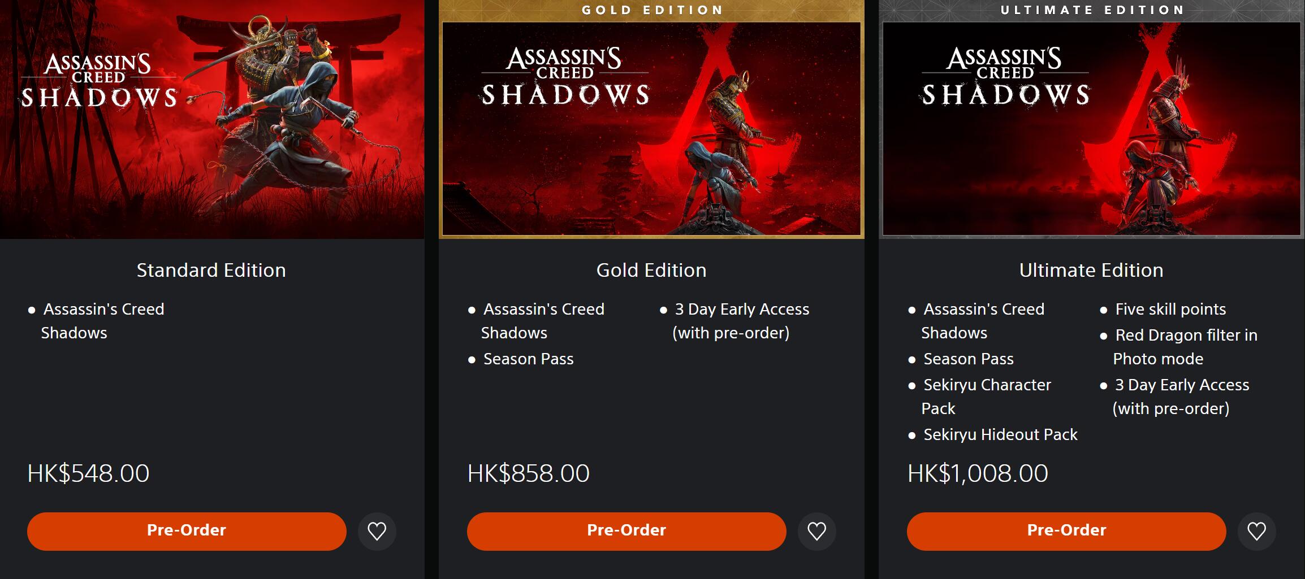
Task: Add Standard Edition to wishlist with heart icon
Action: [377, 531]
